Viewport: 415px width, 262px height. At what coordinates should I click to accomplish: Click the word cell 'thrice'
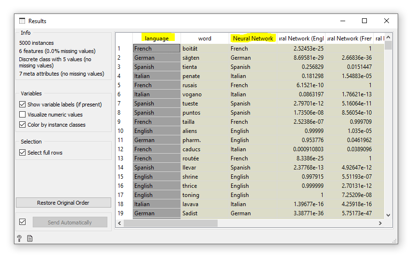[x=205, y=186]
